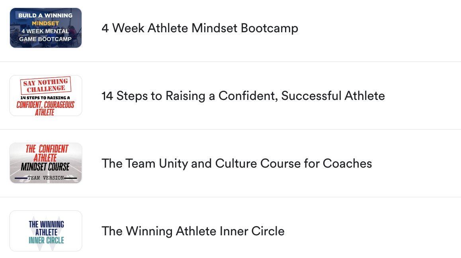Select the 14 Steps course row's empty area

tap(422, 96)
